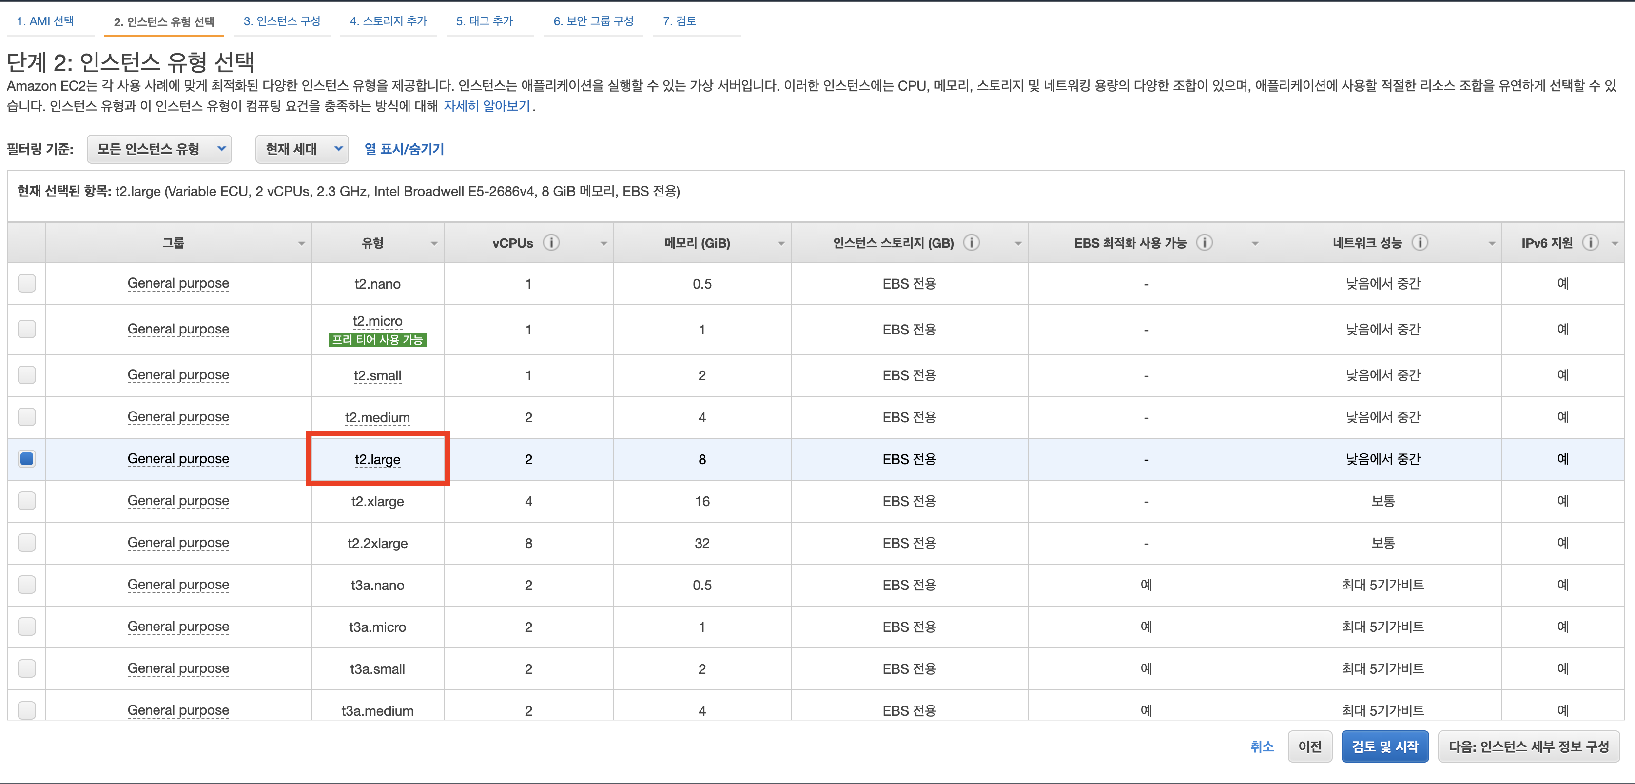1635x784 pixels.
Task: Switch to the 1. AMI 선택 tab
Action: tap(46, 20)
